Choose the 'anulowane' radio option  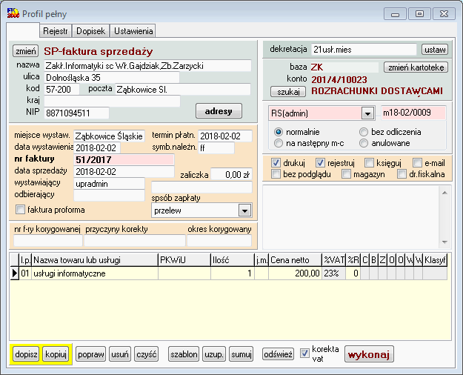[364, 143]
